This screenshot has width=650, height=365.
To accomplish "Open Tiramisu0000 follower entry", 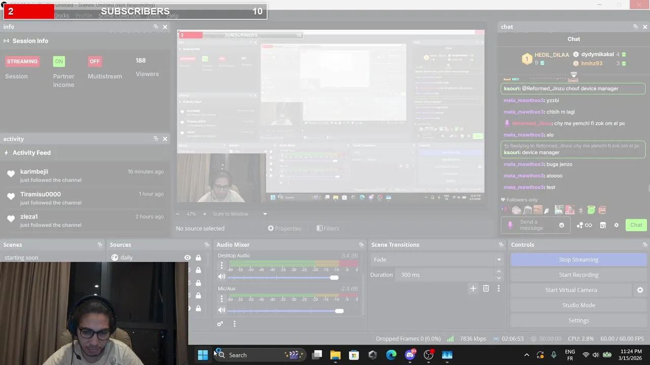I will (85, 198).
